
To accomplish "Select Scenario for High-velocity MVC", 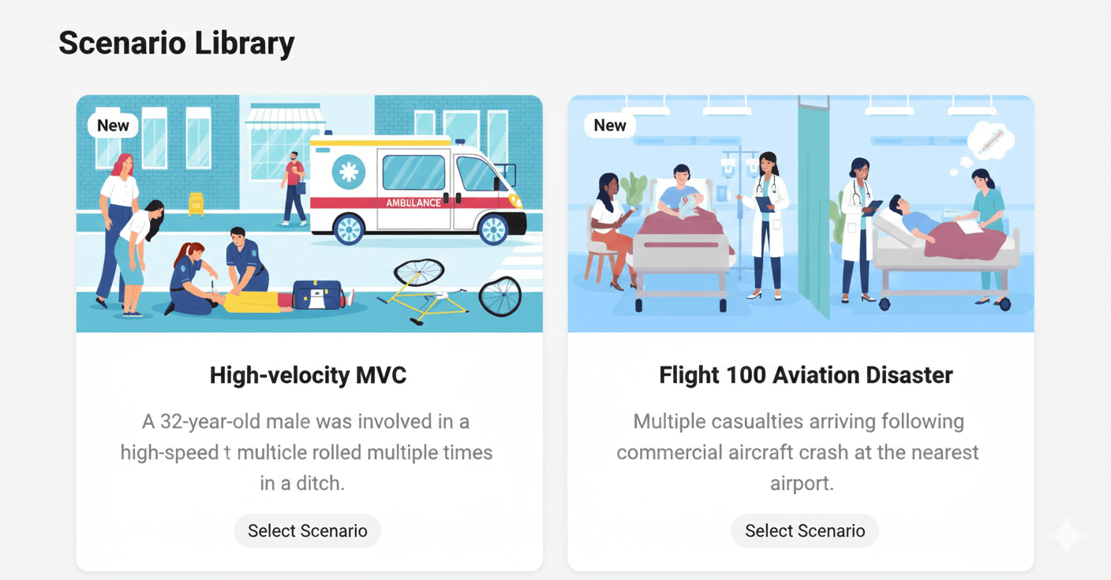I will click(x=308, y=531).
